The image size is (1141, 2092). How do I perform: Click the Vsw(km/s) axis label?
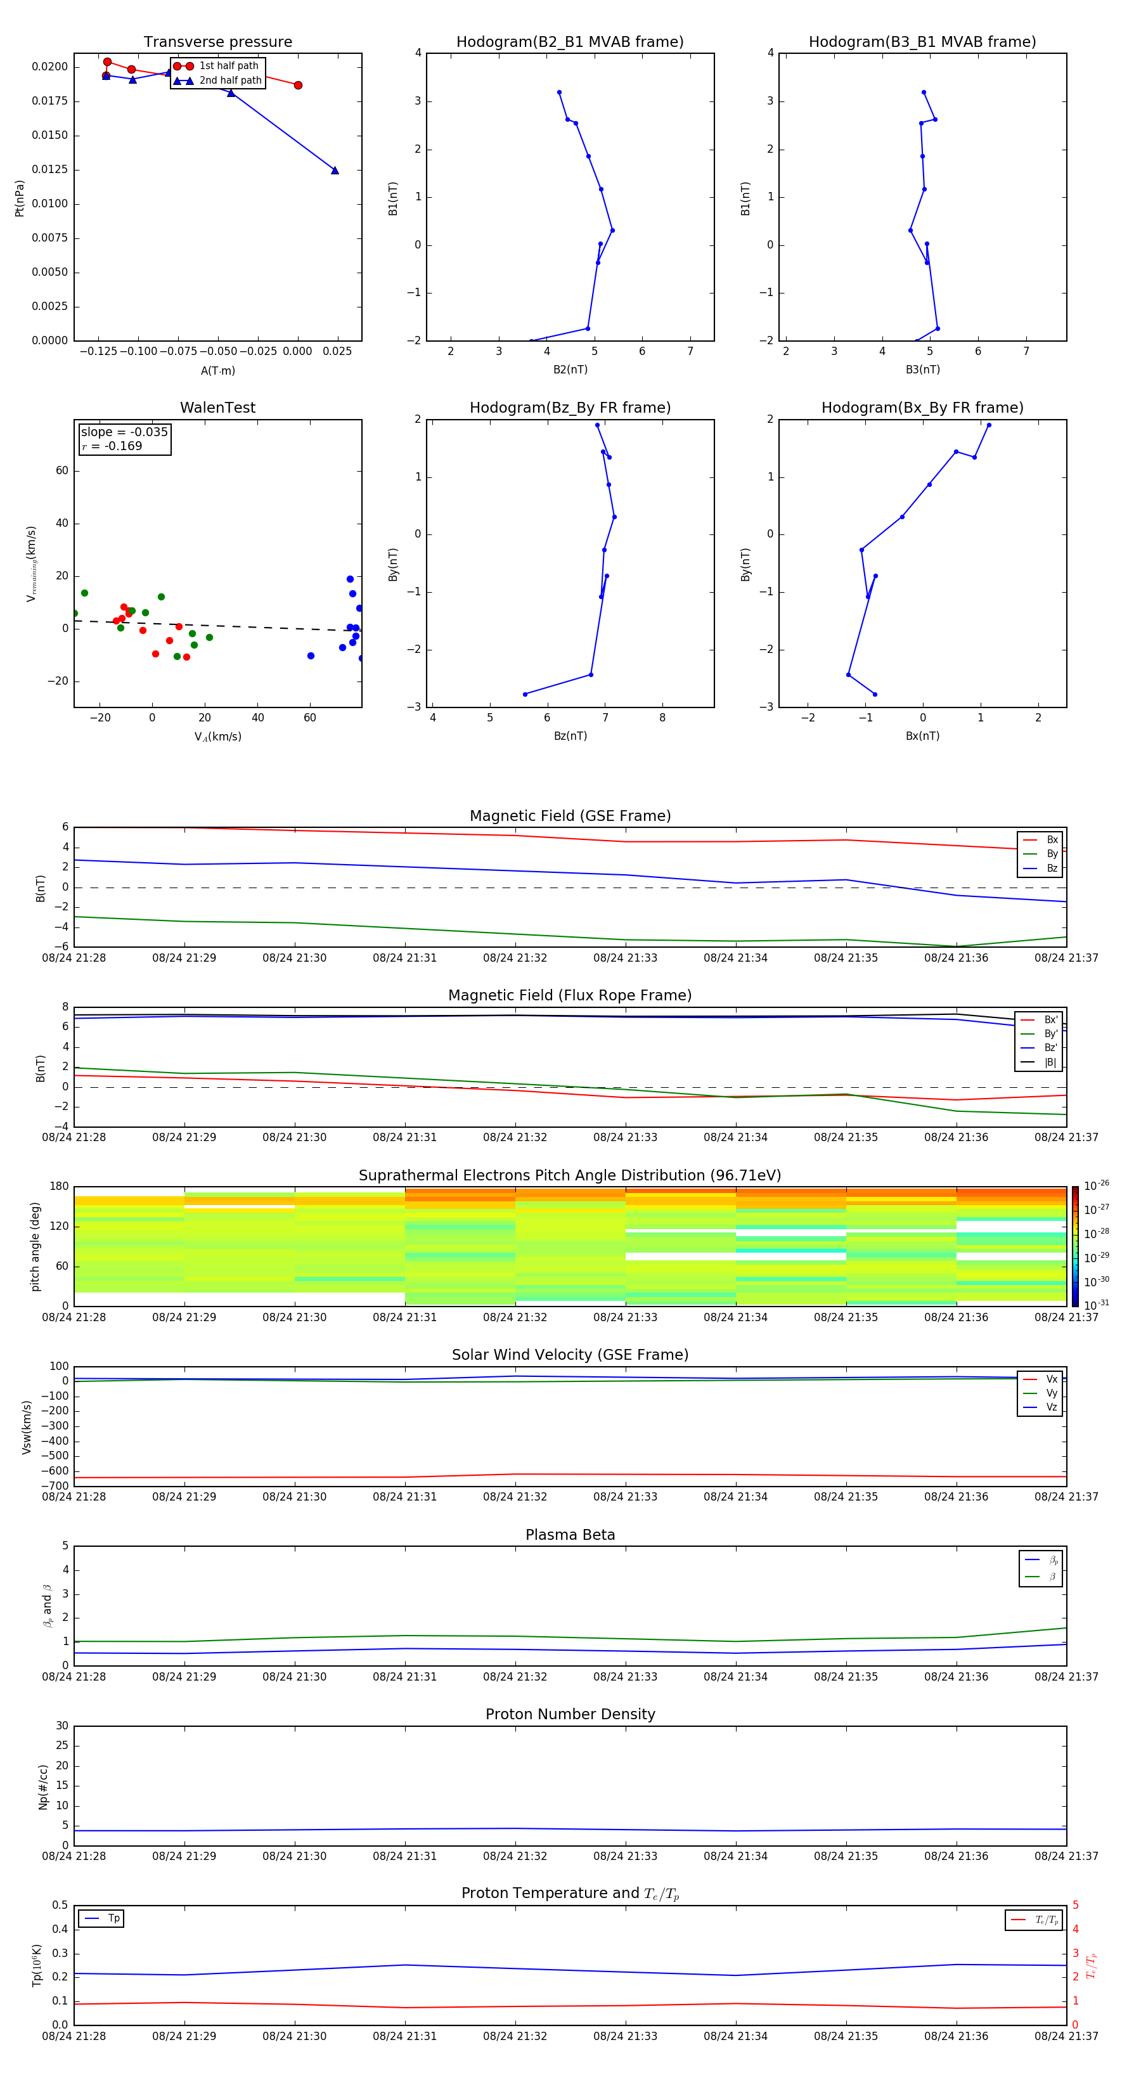coord(26,1426)
